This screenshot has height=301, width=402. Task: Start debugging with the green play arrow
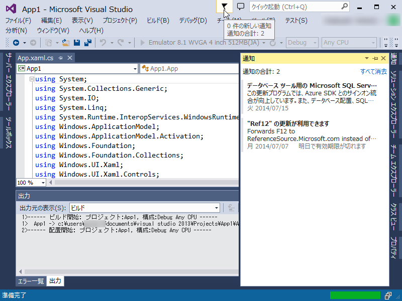143,43
